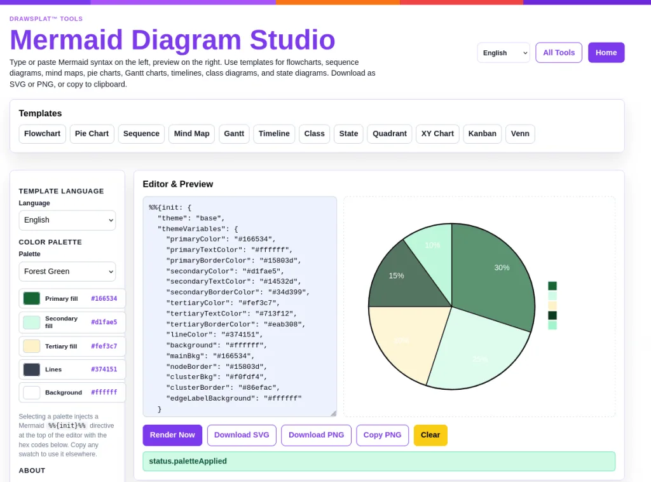Click the Secondary fill mint swatch
651x482 pixels.
point(32,322)
